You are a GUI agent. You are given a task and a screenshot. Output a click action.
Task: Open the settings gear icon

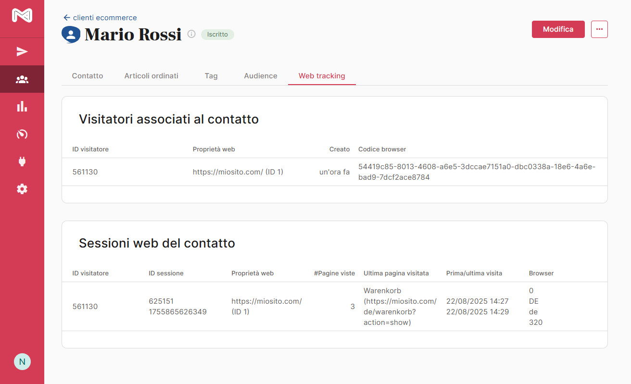click(x=22, y=189)
